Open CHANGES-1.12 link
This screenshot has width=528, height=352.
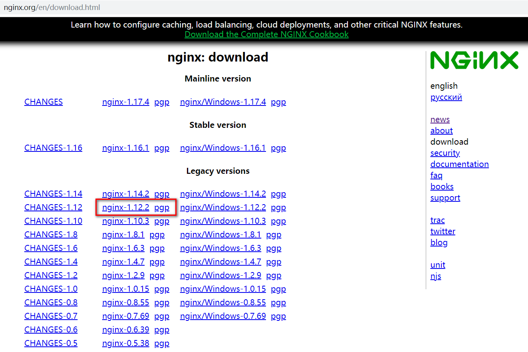(x=53, y=207)
